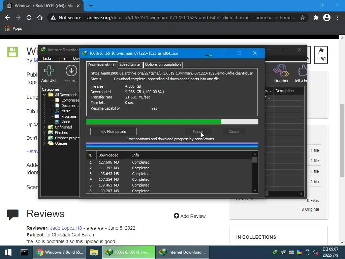Bookmark this page with the star icon
345x259 pixels.
(x=303, y=18)
